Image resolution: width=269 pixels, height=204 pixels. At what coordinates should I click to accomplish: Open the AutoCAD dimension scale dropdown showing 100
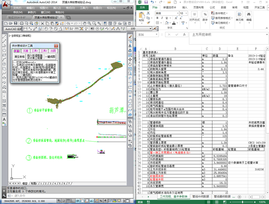150,29
